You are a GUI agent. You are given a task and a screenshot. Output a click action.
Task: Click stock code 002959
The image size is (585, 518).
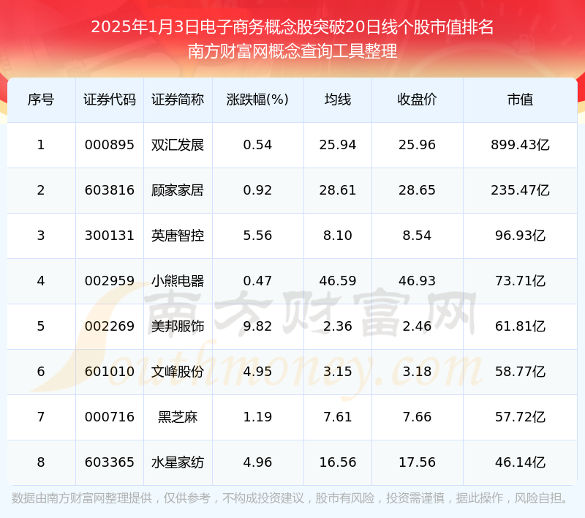point(109,281)
